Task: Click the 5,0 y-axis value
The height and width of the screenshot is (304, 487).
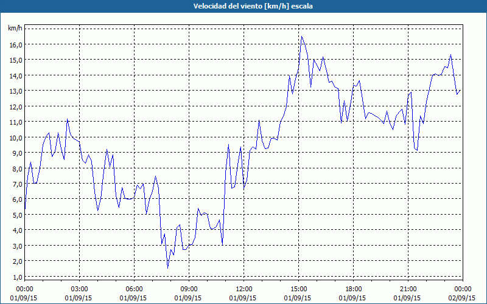Action: (18, 215)
